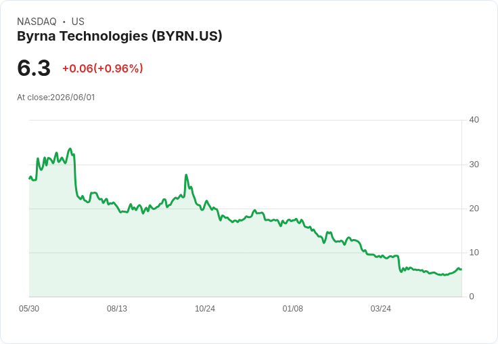Click the 10/24 x-axis date label
The width and height of the screenshot is (498, 344).
(205, 309)
